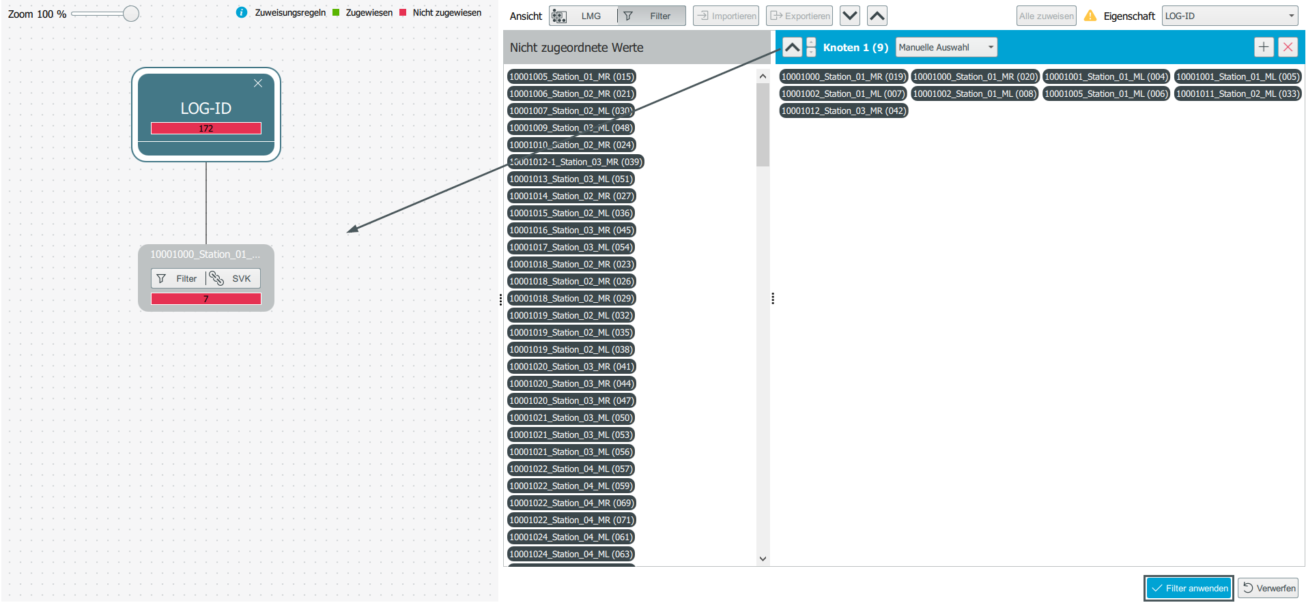Click the yellow warning triangle icon
Image resolution: width=1306 pixels, height=605 pixels.
point(1090,16)
